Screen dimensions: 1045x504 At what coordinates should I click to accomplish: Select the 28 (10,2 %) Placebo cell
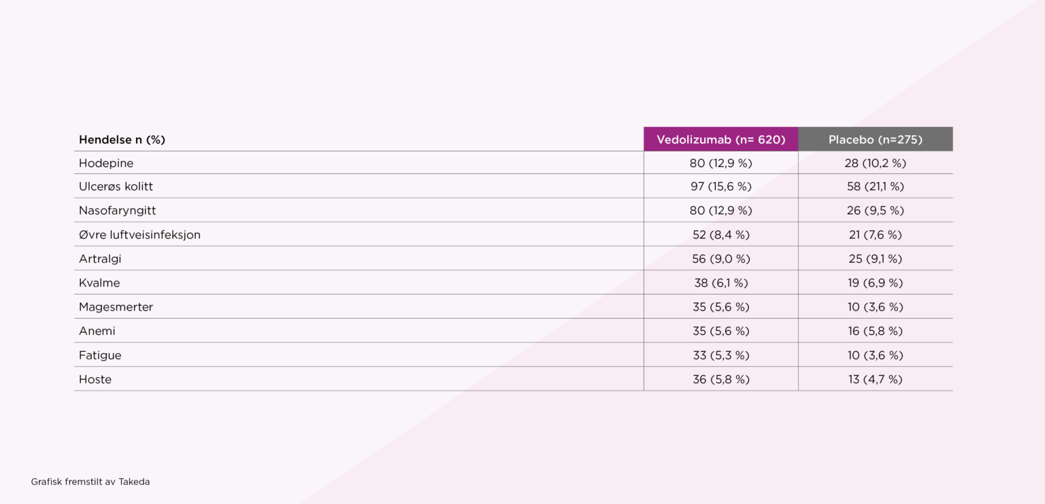[875, 163]
